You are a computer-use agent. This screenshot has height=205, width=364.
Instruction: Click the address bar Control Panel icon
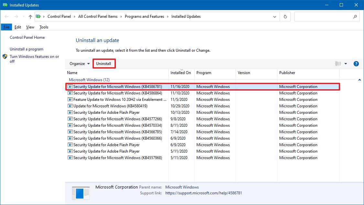[x=38, y=16]
